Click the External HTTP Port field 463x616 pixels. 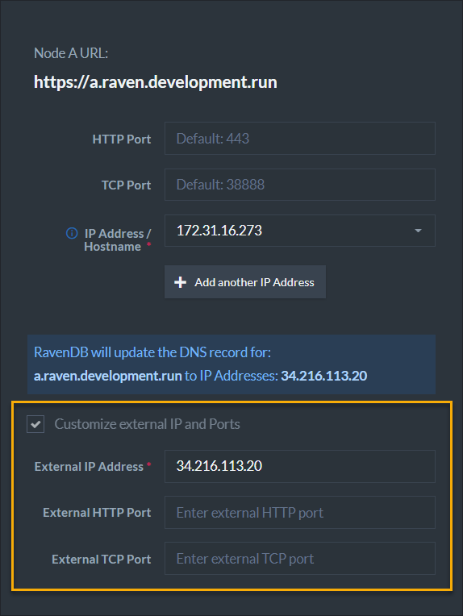(x=299, y=512)
